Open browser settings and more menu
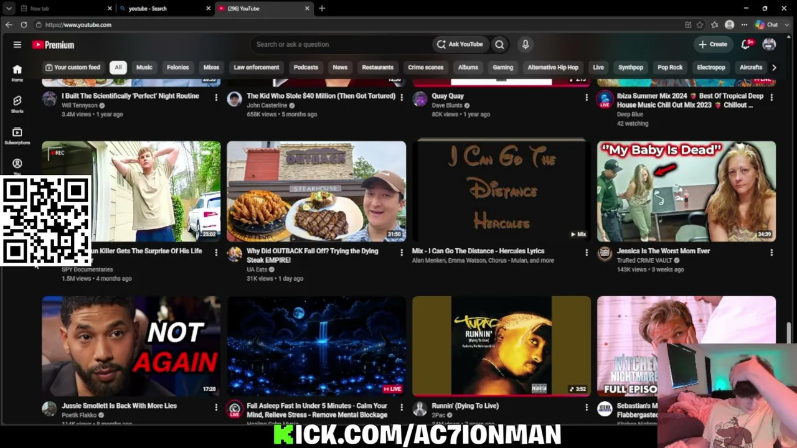This screenshot has width=797, height=448. point(744,25)
